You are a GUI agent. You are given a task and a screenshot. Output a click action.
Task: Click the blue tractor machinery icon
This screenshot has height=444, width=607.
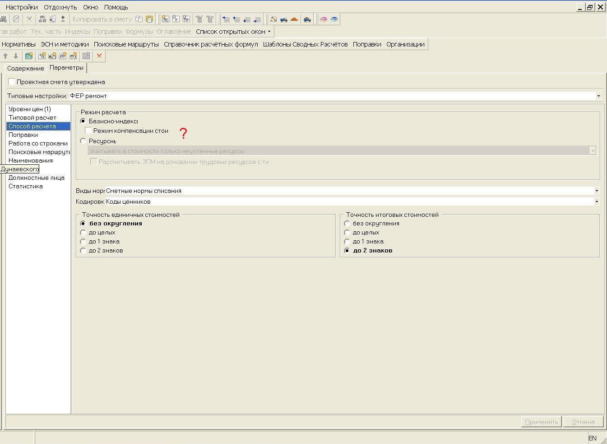(x=284, y=19)
